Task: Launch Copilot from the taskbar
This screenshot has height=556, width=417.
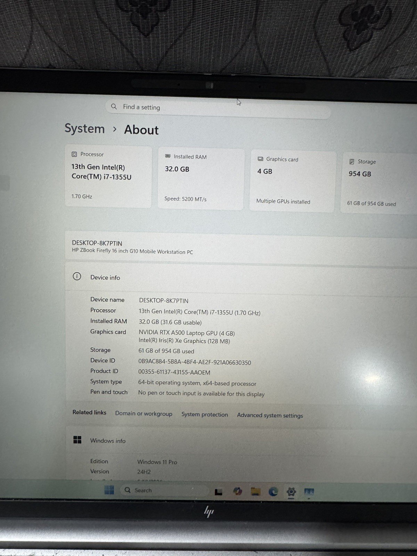Action: (237, 491)
